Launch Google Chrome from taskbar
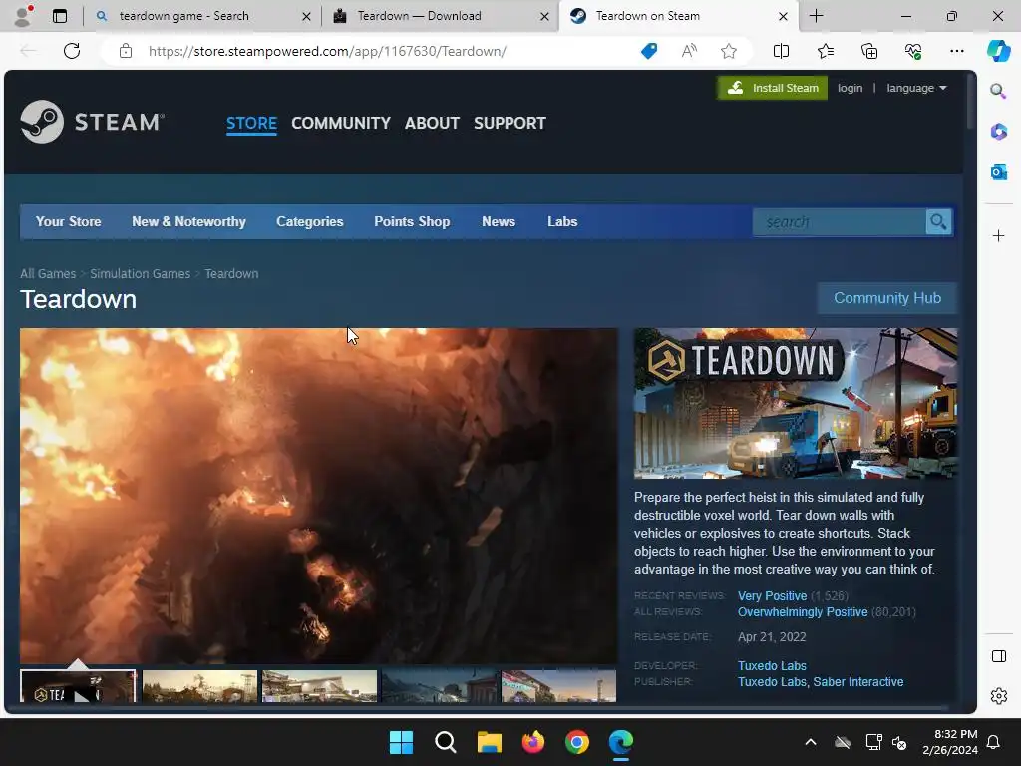Viewport: 1021px width, 766px height. click(577, 742)
